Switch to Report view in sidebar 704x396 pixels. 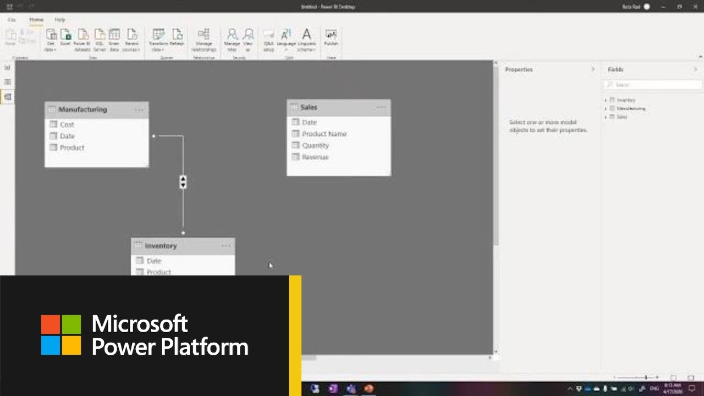pyautogui.click(x=7, y=68)
